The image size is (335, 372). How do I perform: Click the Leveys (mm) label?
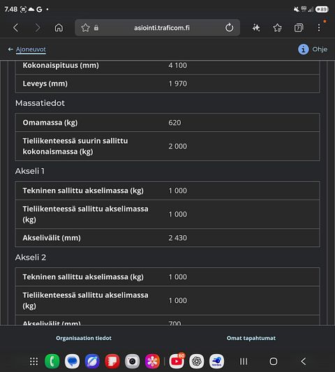pos(45,84)
